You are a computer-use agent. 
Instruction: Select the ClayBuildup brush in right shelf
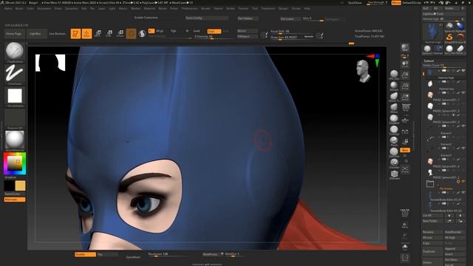tap(394, 118)
